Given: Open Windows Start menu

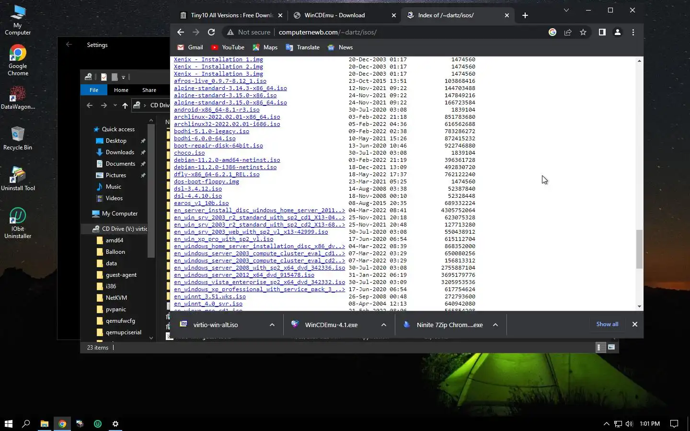Looking at the screenshot, I should click(x=8, y=424).
